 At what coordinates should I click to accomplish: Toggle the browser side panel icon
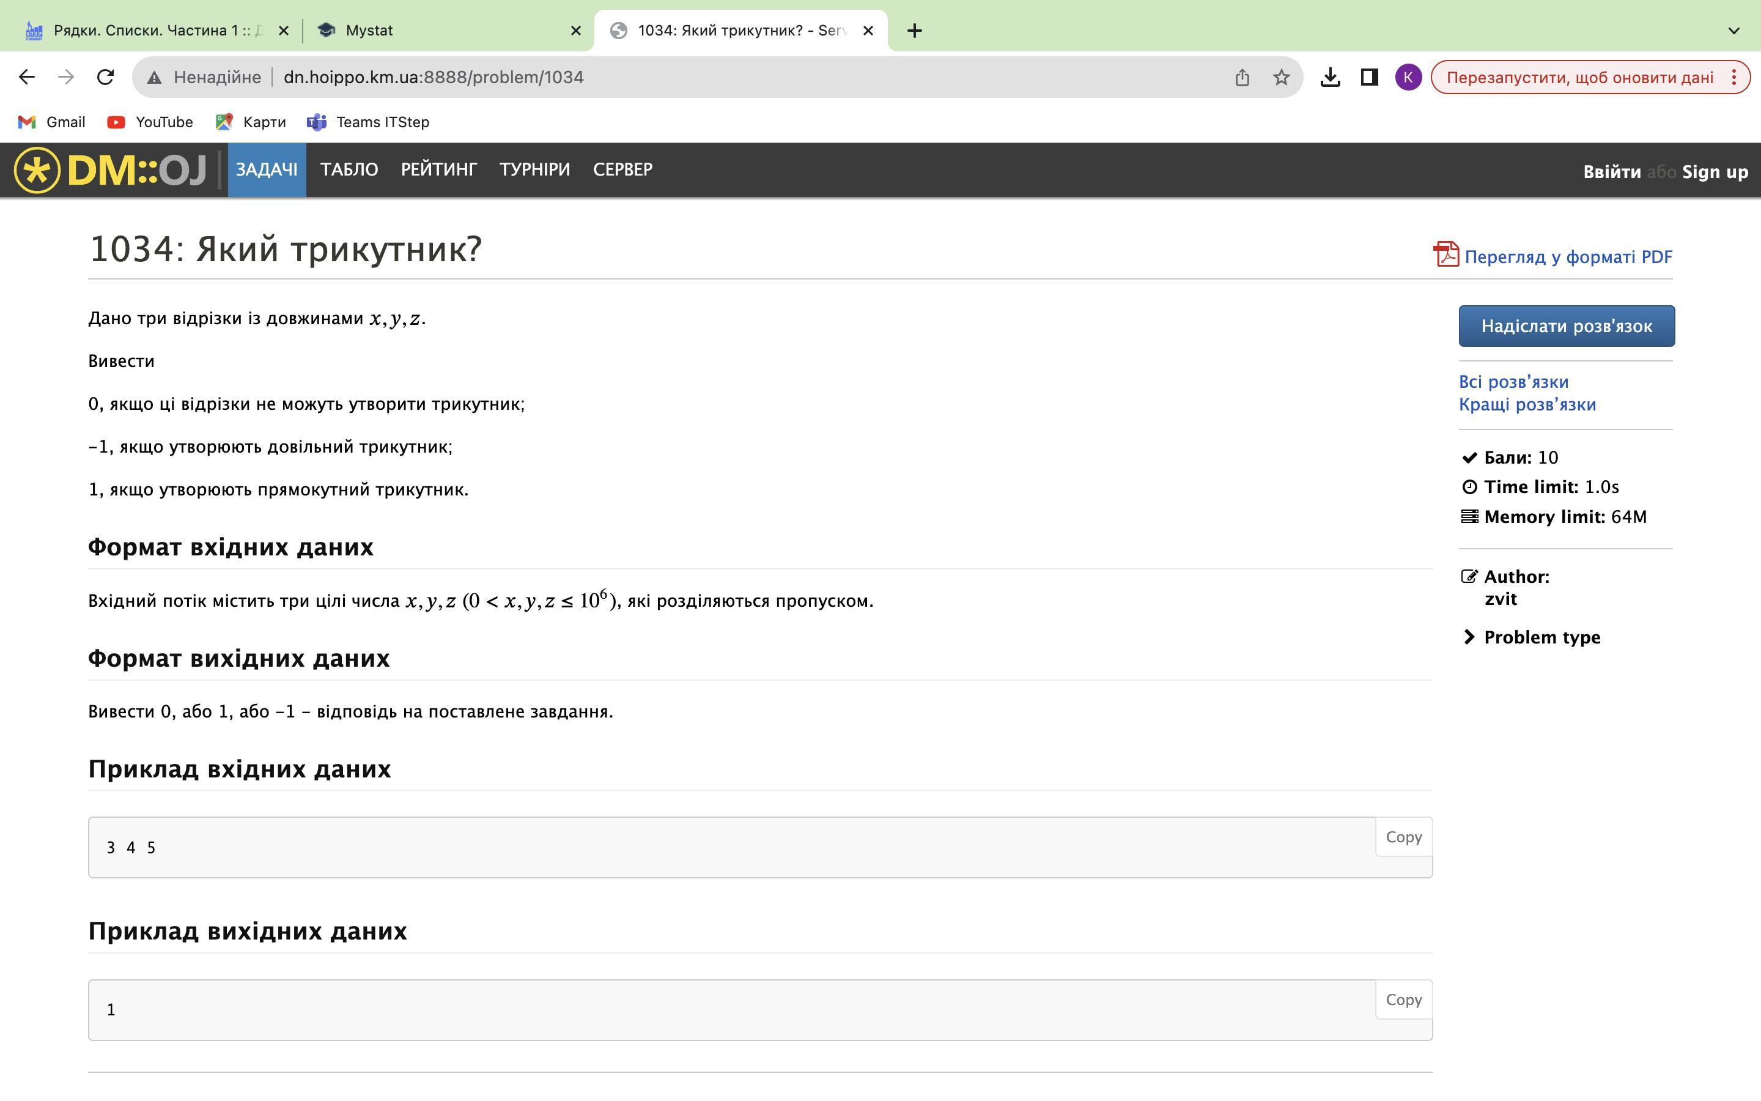tap(1369, 77)
